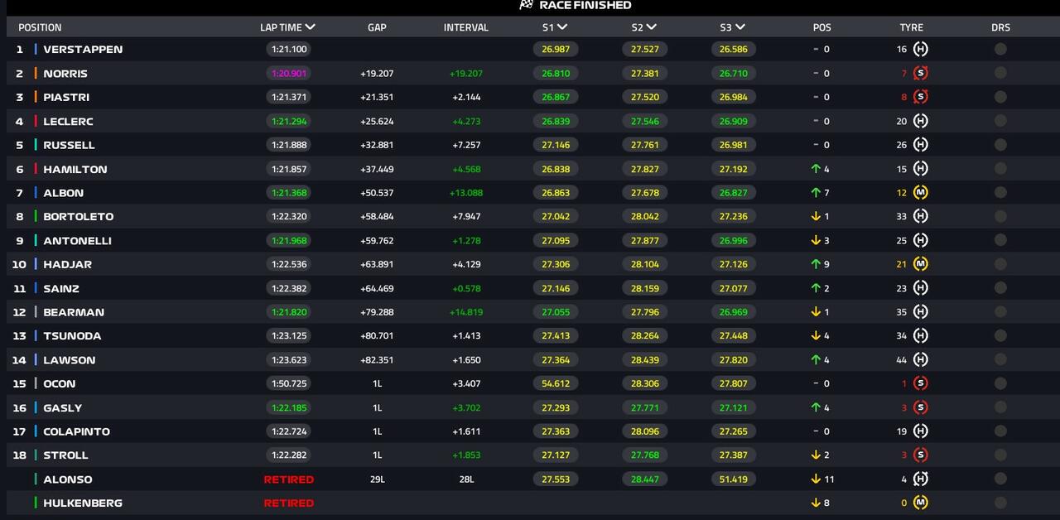Click Hulkenberg's medium tyre icon
The height and width of the screenshot is (520, 1060).
pyautogui.click(x=920, y=503)
